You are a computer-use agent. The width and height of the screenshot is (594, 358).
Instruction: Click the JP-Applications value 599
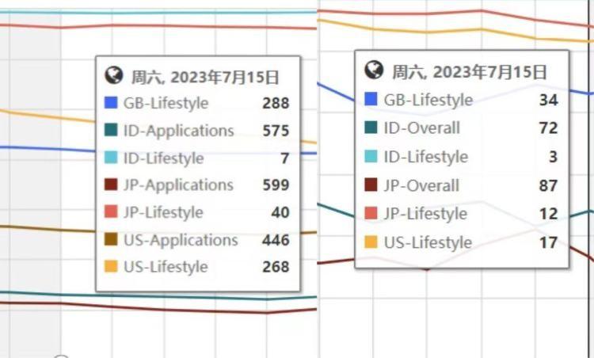click(x=276, y=185)
